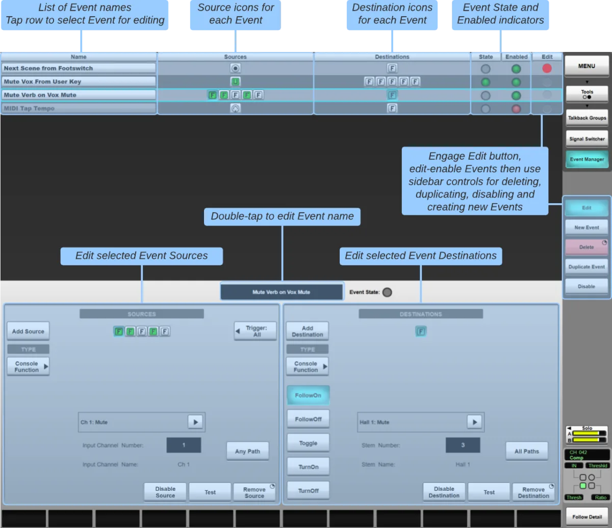Click the Duplicate Event button
Viewport: 612px width, 528px height.
[x=586, y=267]
